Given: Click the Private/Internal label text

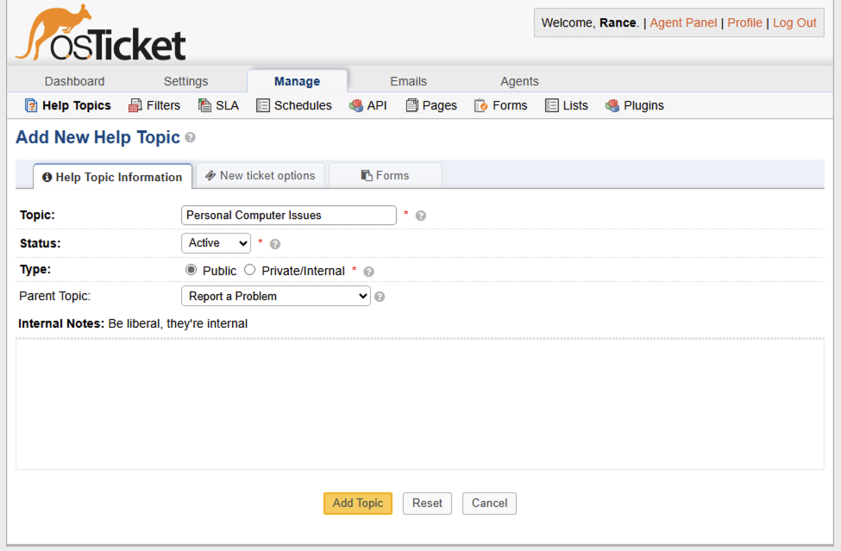Looking at the screenshot, I should (303, 271).
